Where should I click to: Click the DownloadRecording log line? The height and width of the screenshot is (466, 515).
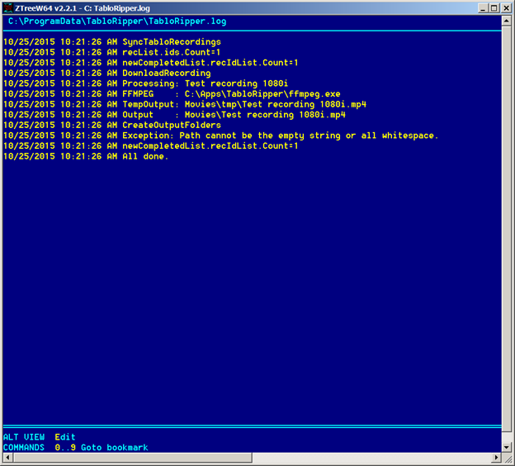107,73
